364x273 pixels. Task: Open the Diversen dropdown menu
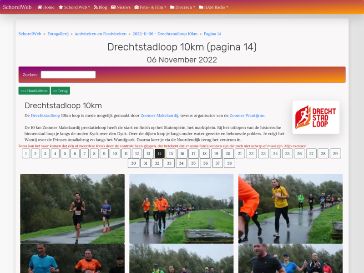[183, 7]
